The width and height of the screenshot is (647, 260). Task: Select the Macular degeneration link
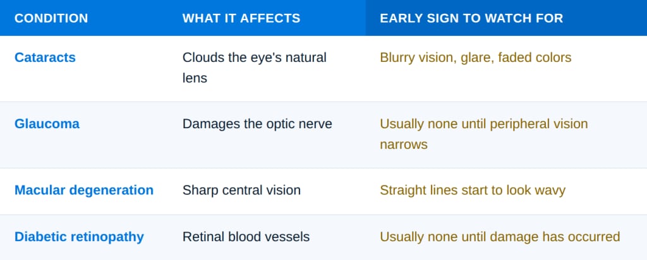(x=84, y=191)
